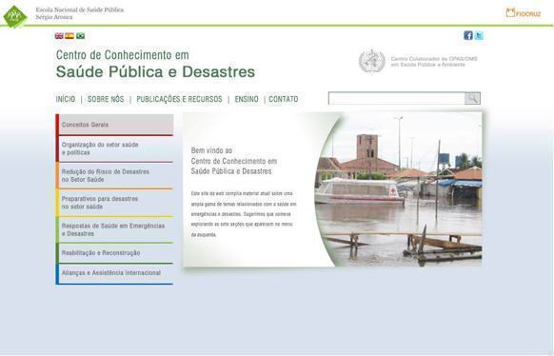554x356 pixels.
Task: Switch language with the UK flag
Action: [x=59, y=35]
